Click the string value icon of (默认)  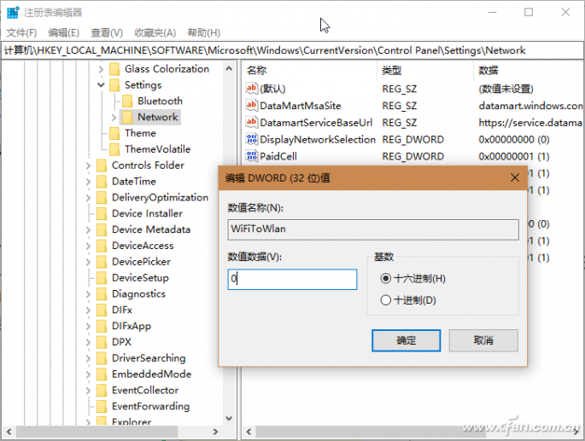click(x=251, y=89)
